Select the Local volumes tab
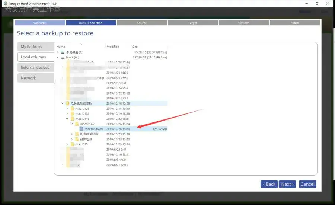The image size is (335, 205). tap(36, 57)
